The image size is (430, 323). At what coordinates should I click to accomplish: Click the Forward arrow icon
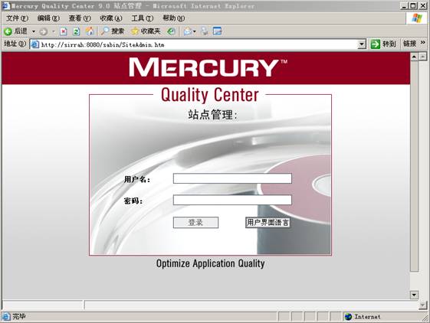pos(44,32)
